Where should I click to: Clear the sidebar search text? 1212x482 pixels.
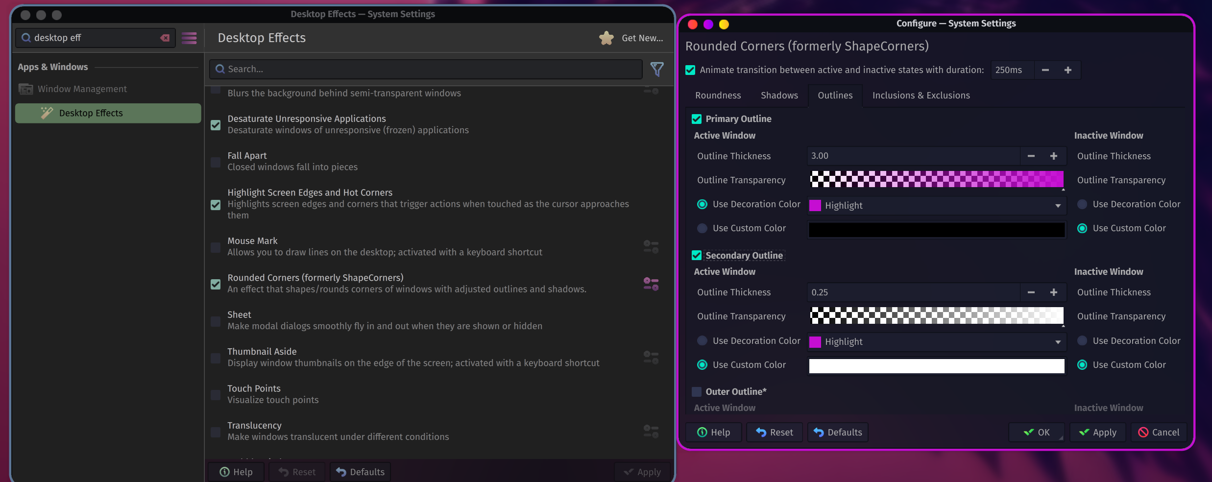[x=165, y=38]
